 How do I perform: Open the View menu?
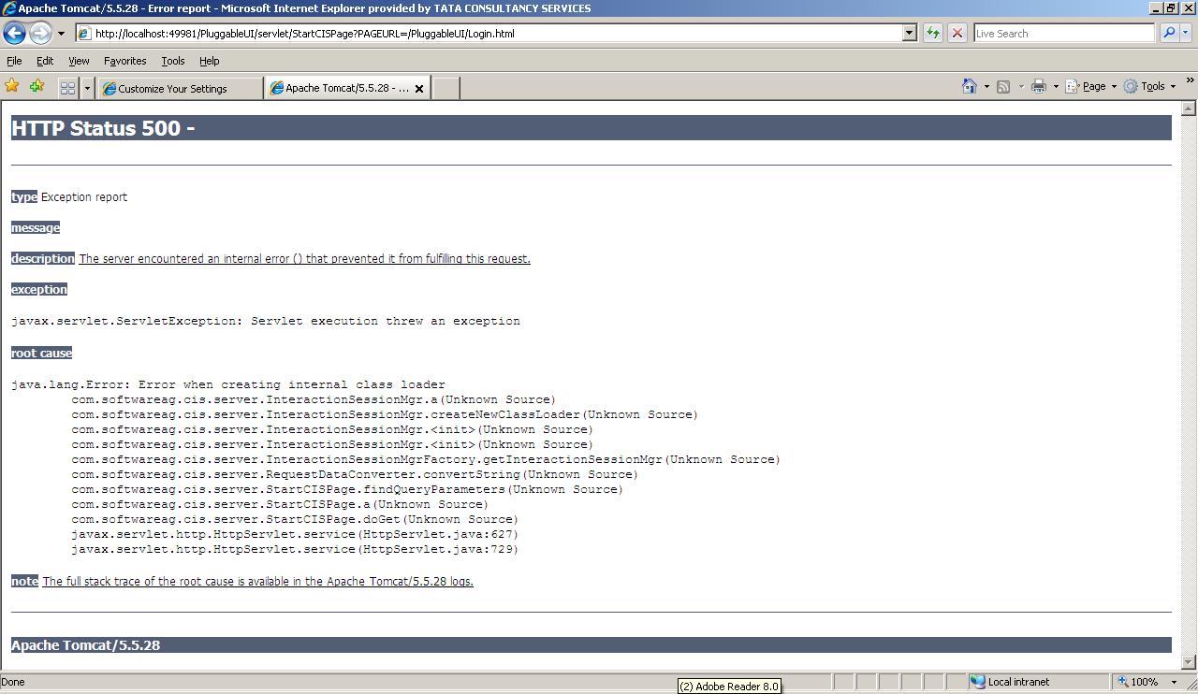pyautogui.click(x=79, y=61)
